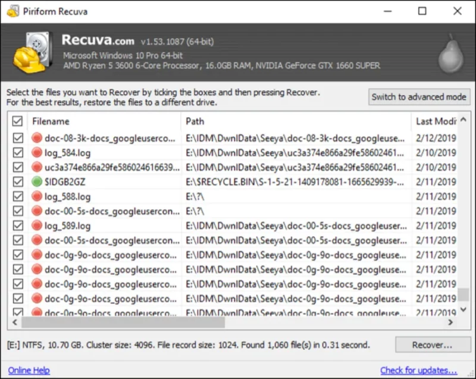Viewport: 476px width, 379px height.
Task: Click the 2/12/2019 date cell
Action: point(436,138)
